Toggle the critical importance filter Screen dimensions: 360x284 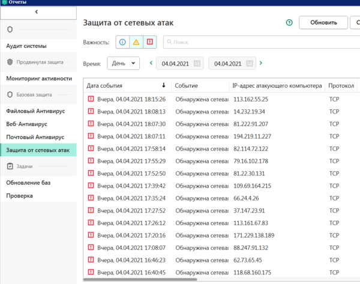click(x=150, y=42)
